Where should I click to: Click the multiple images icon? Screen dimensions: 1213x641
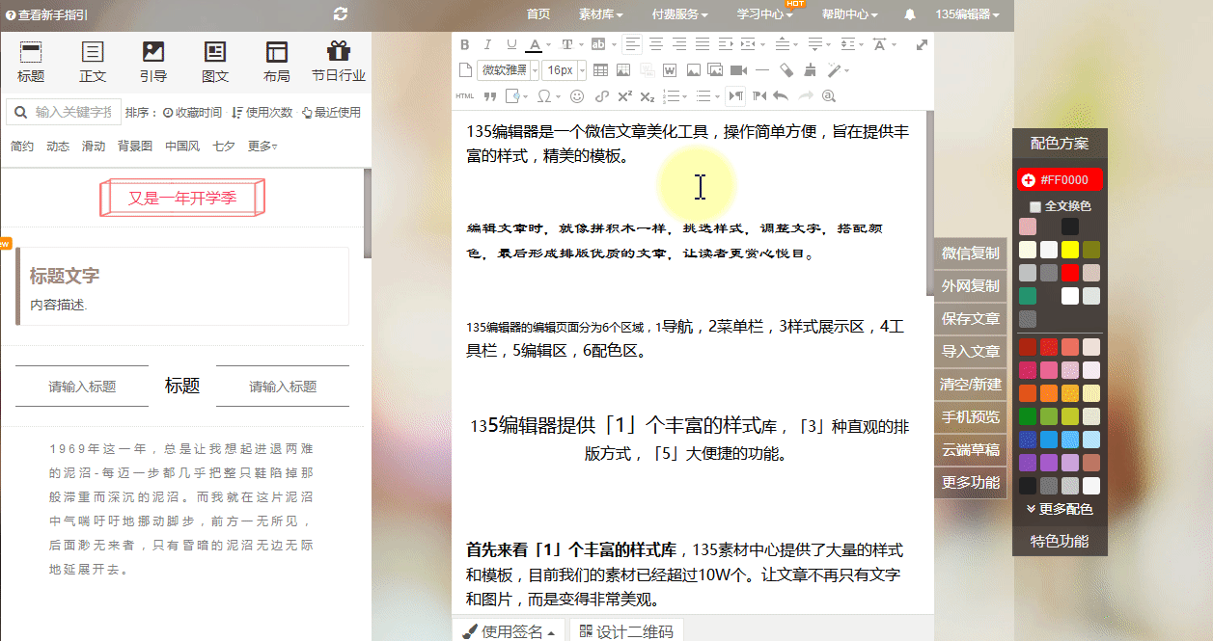coord(715,69)
